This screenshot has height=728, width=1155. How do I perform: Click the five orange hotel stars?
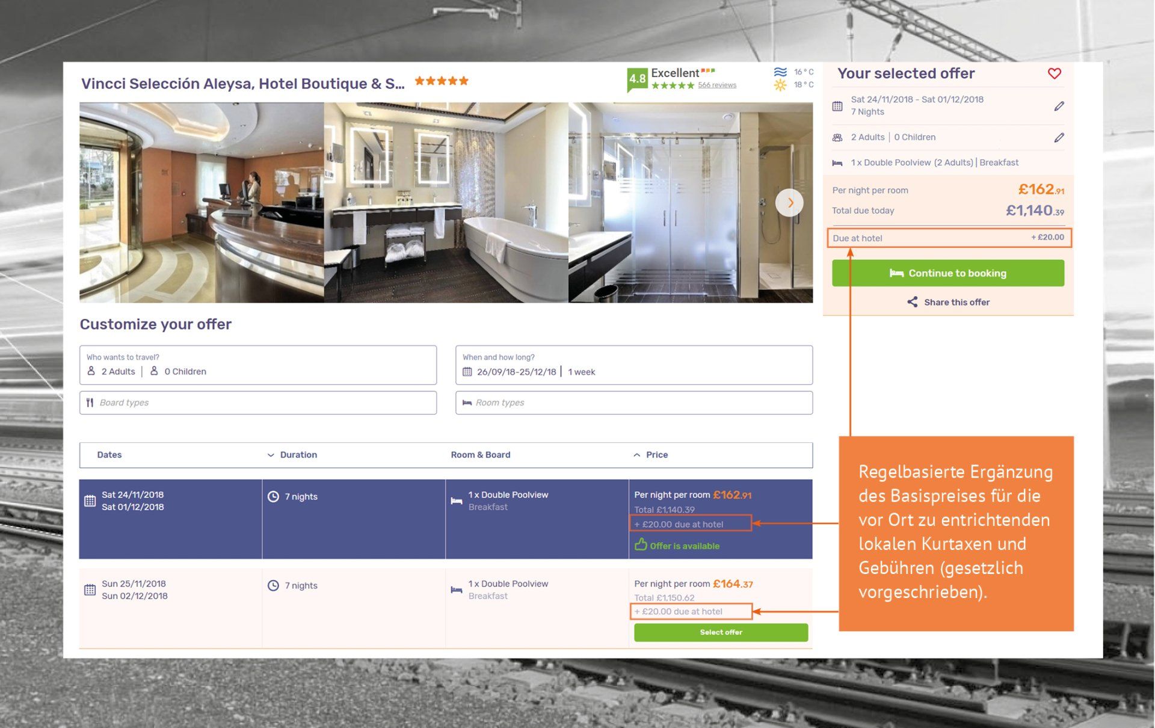(x=441, y=81)
